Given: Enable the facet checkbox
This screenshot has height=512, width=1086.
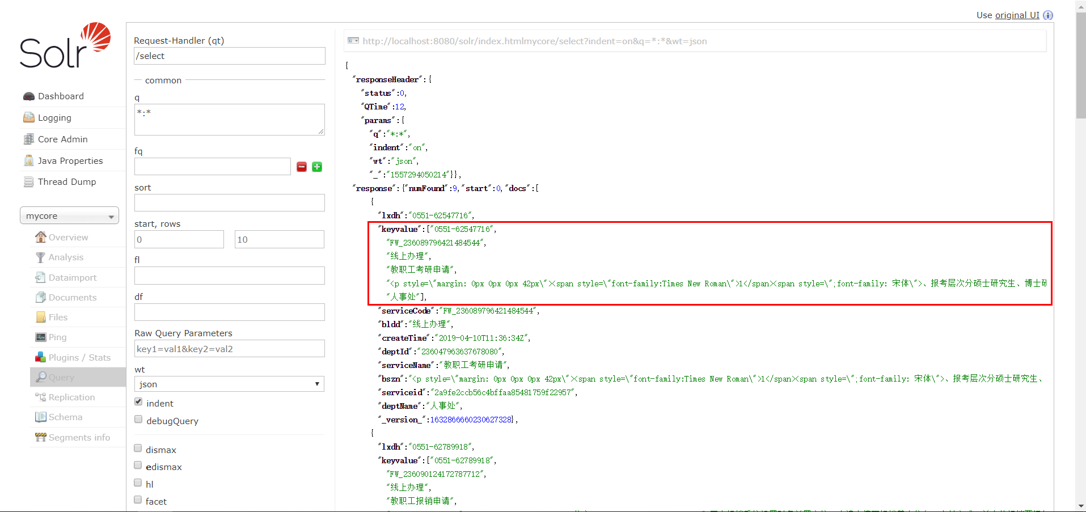Looking at the screenshot, I should (x=138, y=500).
